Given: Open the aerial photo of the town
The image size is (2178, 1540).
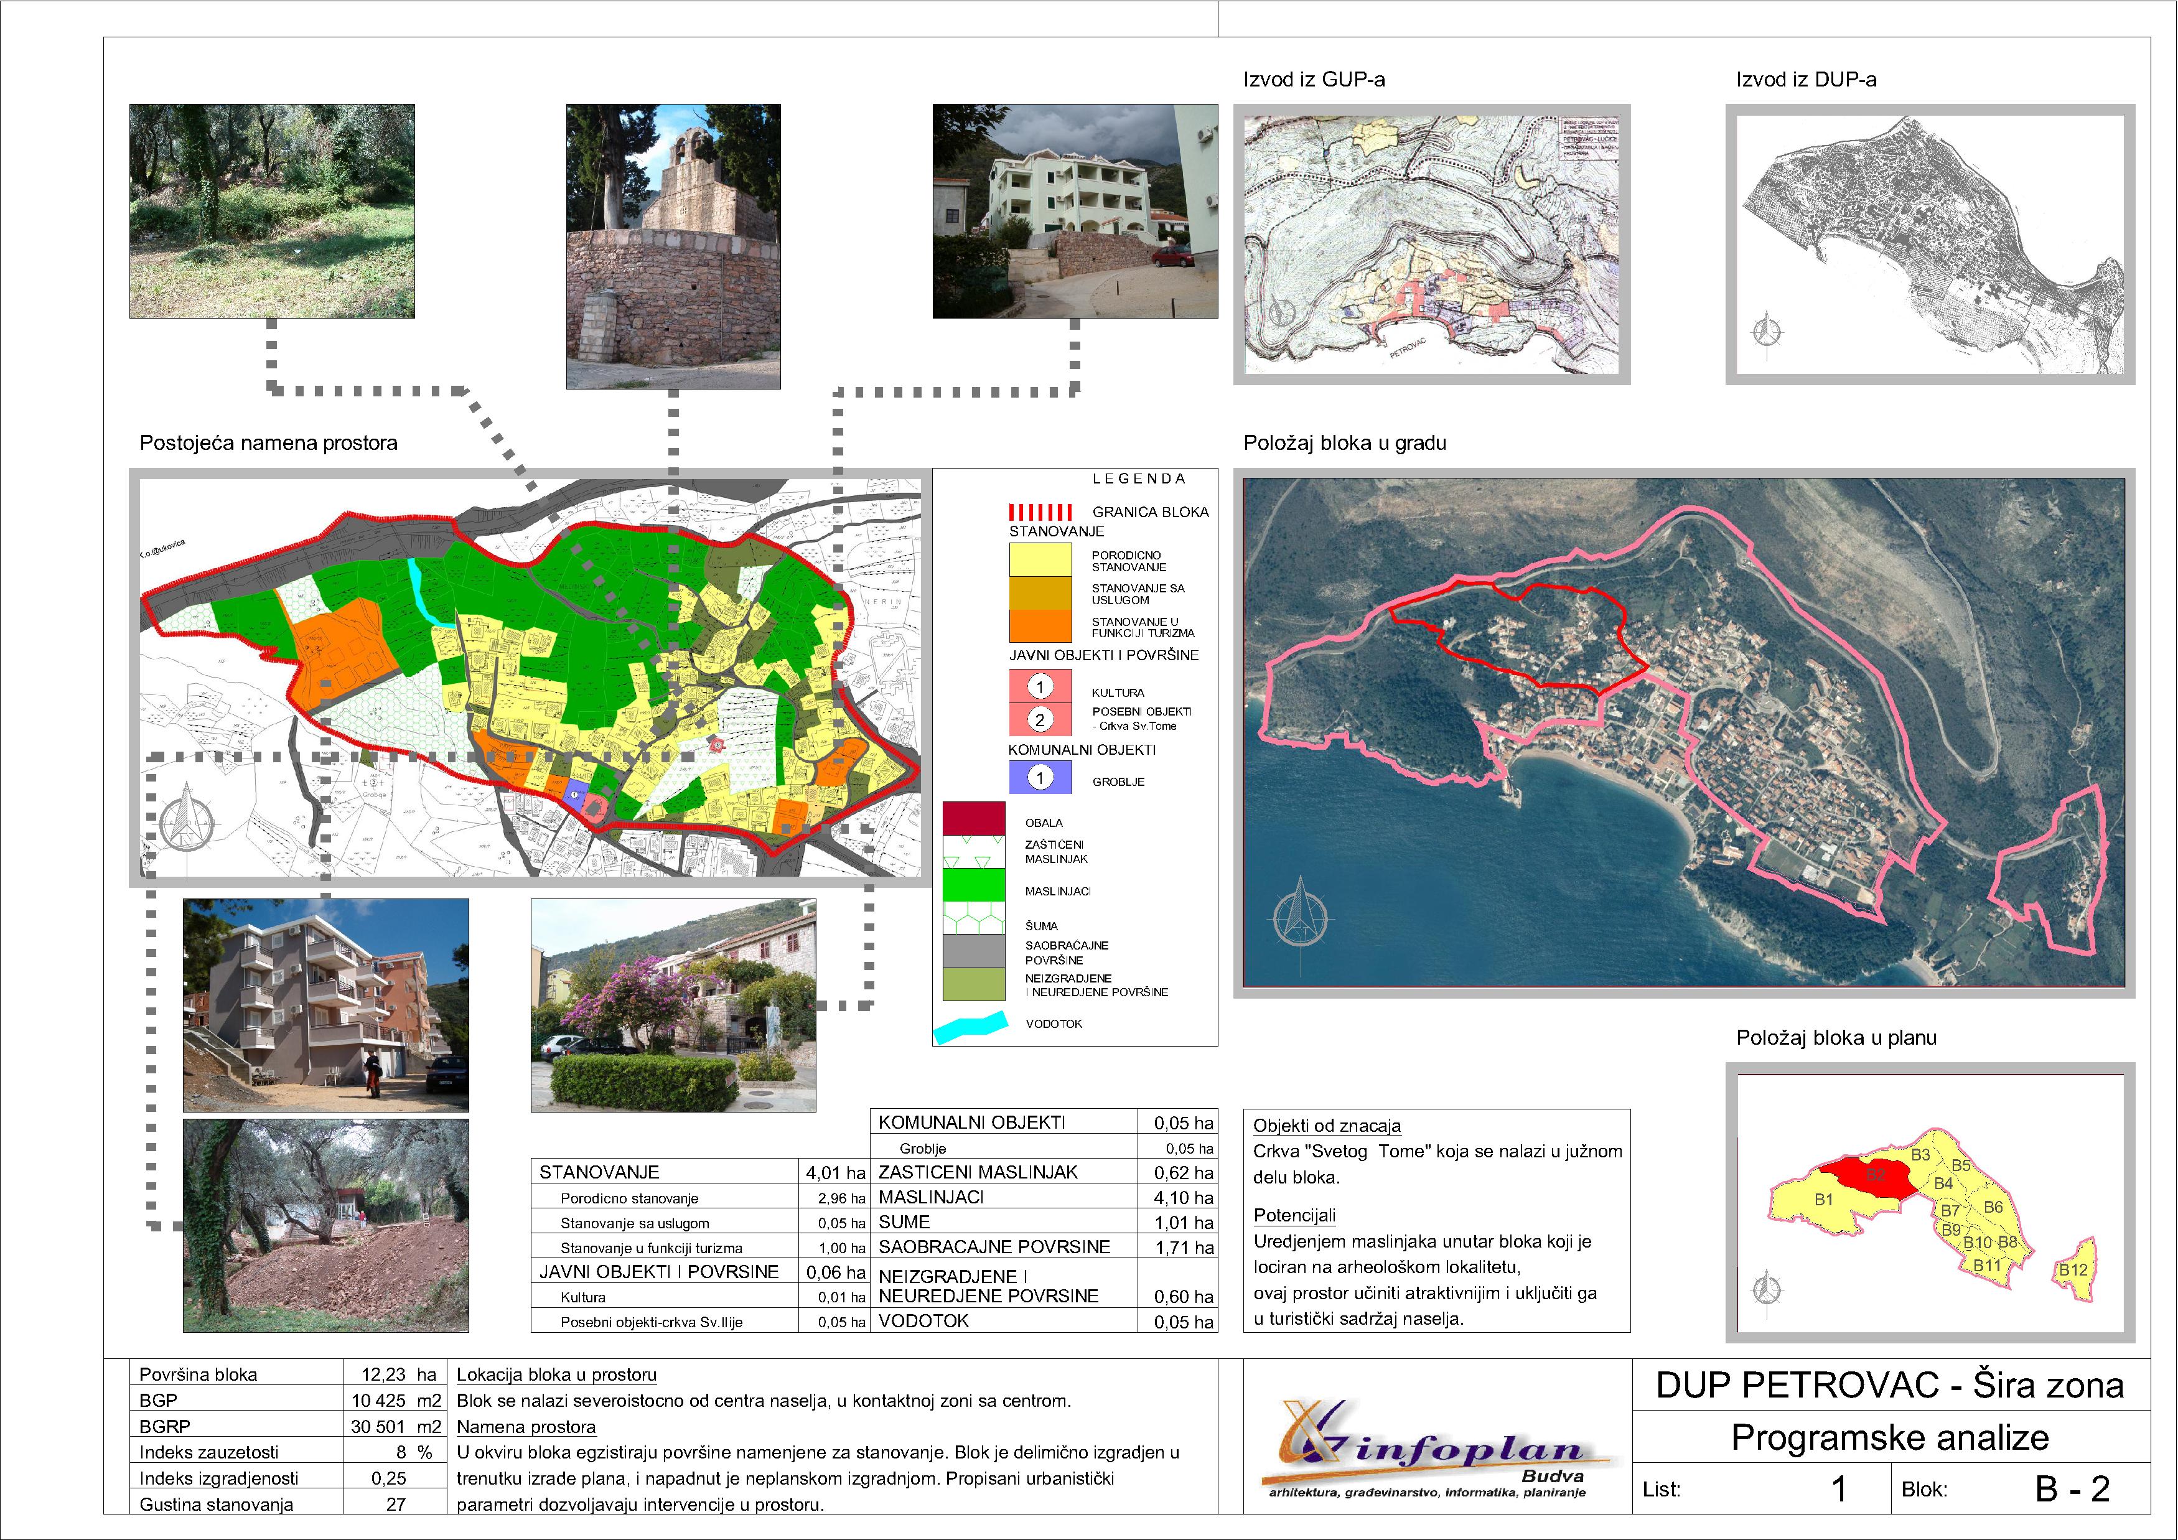Looking at the screenshot, I should click(1684, 732).
